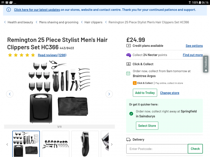The height and width of the screenshot is (157, 210).
Task: Open the Feedback side tab
Action: [206, 64]
